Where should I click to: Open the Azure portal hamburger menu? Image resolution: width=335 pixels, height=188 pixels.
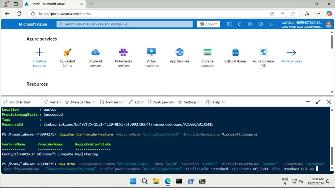pos(7,24)
